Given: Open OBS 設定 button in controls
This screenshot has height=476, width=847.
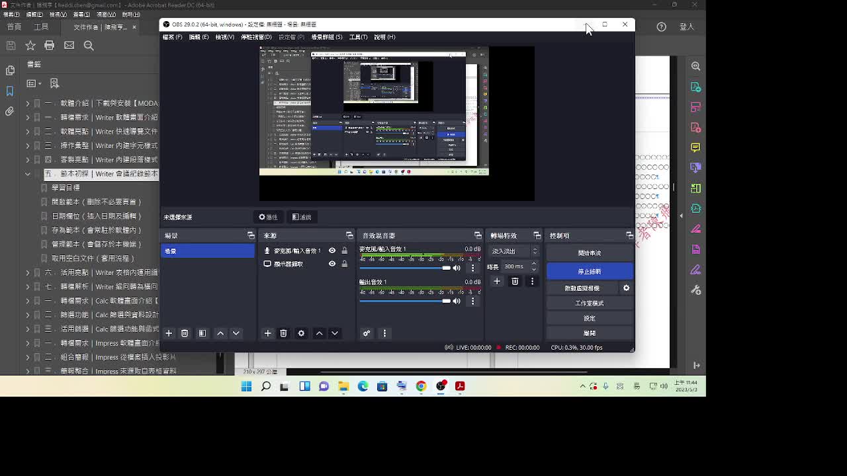Looking at the screenshot, I should point(590,319).
